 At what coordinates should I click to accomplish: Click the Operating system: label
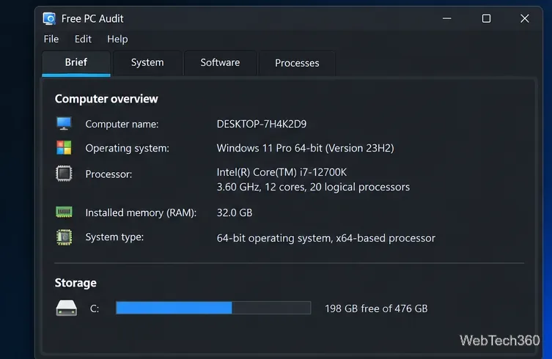click(127, 148)
